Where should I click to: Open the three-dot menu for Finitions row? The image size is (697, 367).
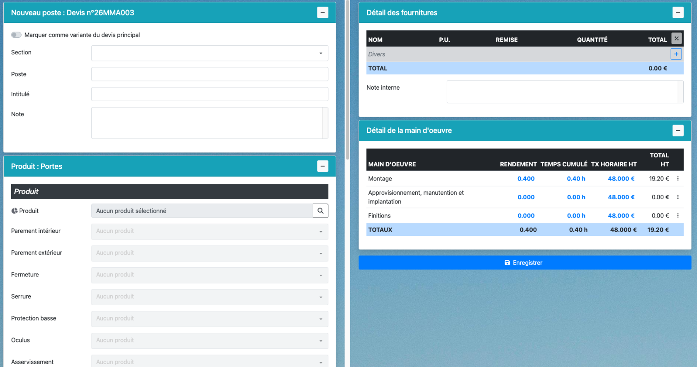coord(678,215)
